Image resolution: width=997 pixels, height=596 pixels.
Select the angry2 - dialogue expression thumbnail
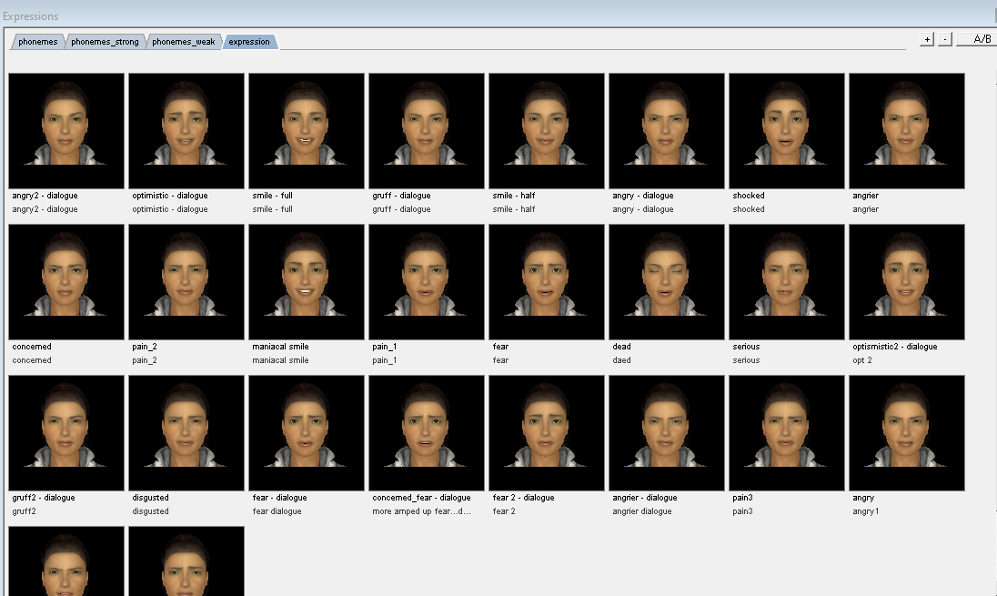click(x=66, y=131)
